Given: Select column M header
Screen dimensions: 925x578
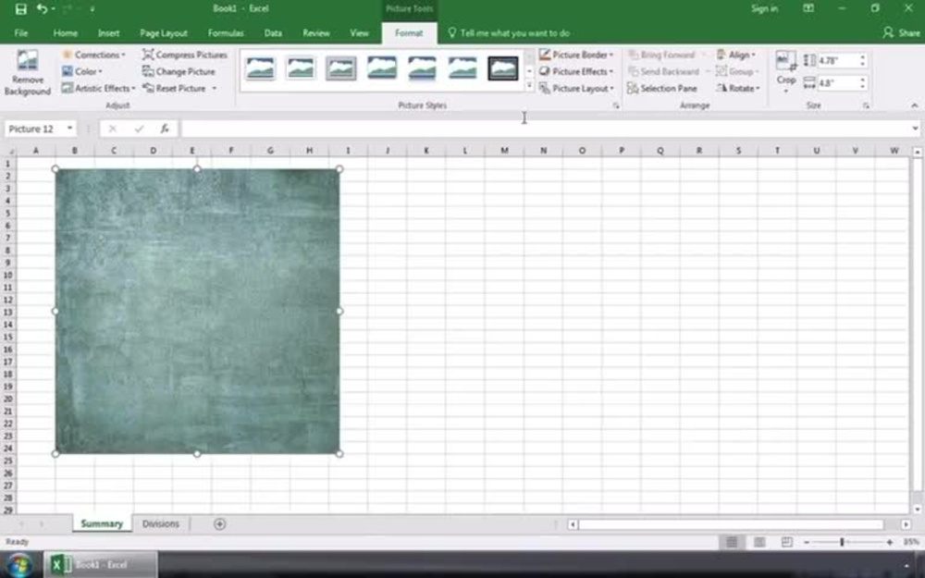Looking at the screenshot, I should (504, 151).
